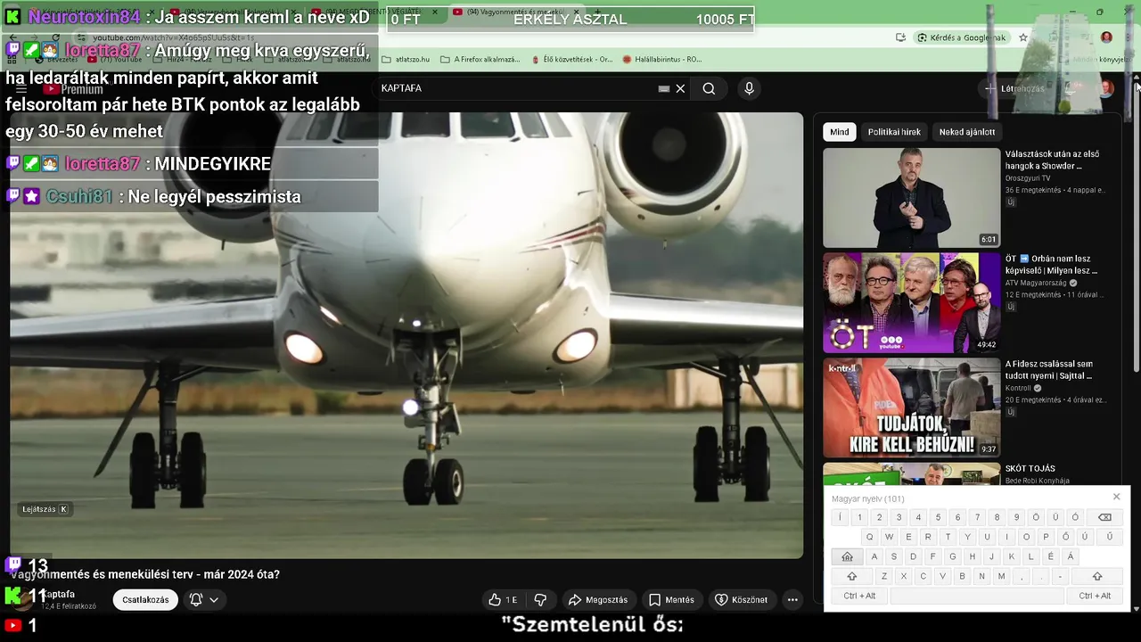Expand the notification bell dropdown
The image size is (1141, 642).
pos(204,600)
